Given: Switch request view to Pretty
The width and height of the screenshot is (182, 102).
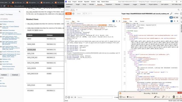Looking at the screenshot, I should (x=67, y=22).
